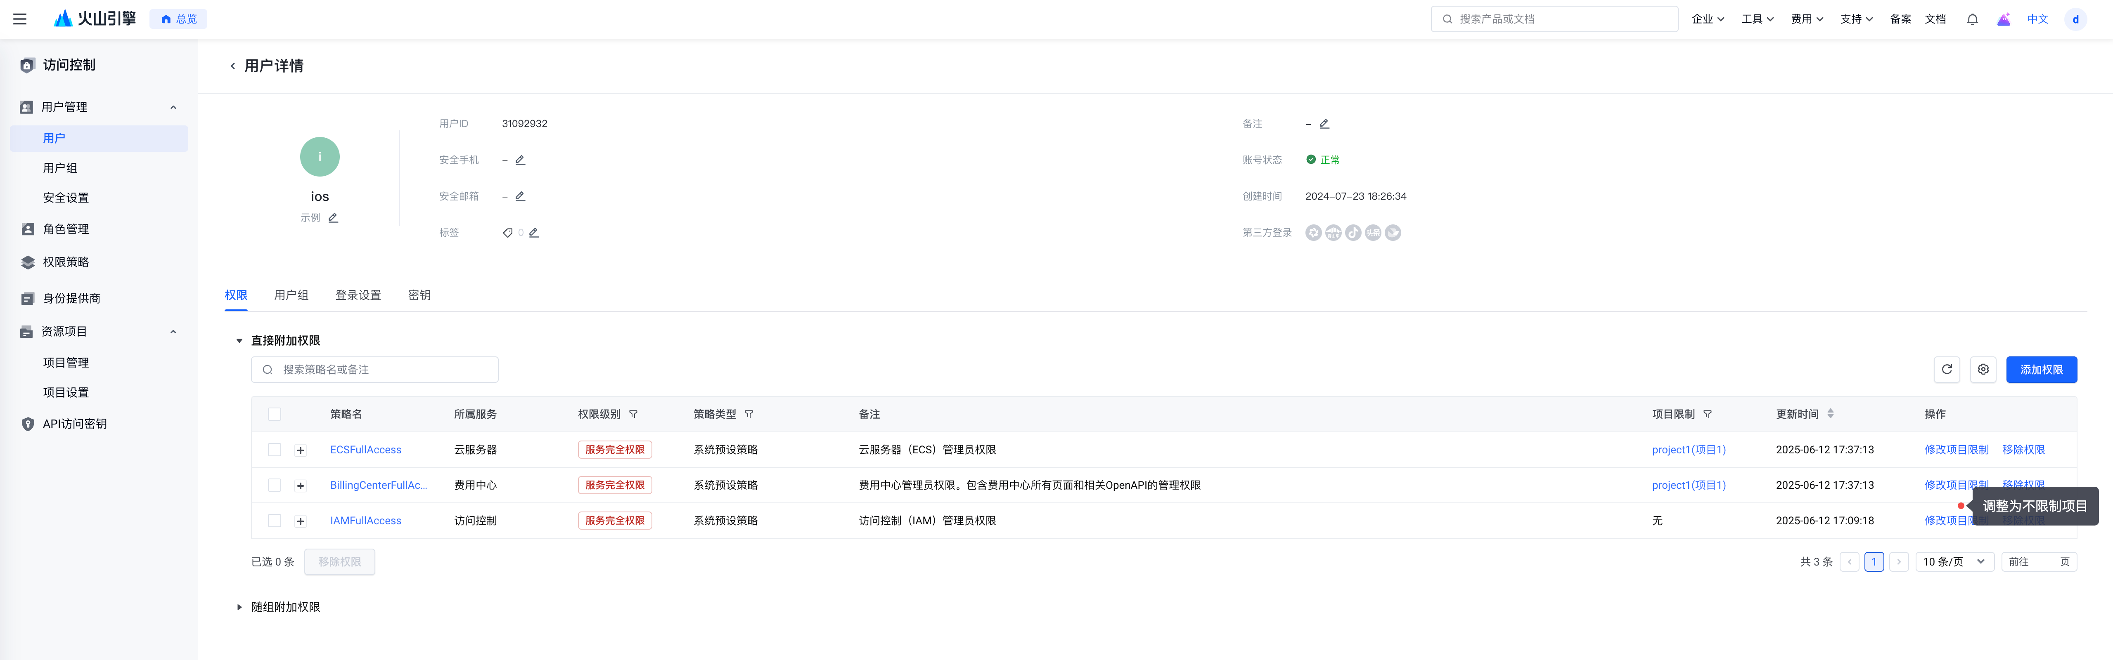Viewport: 2113px width, 660px height.
Task: Go back using the arrow beside 用户详情
Action: tap(233, 66)
